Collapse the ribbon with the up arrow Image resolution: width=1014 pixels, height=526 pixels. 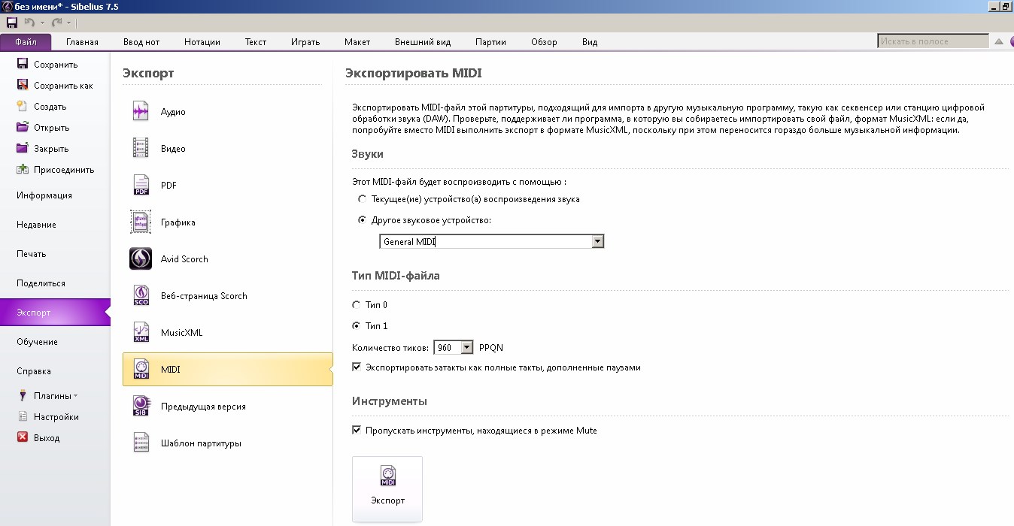click(x=999, y=42)
